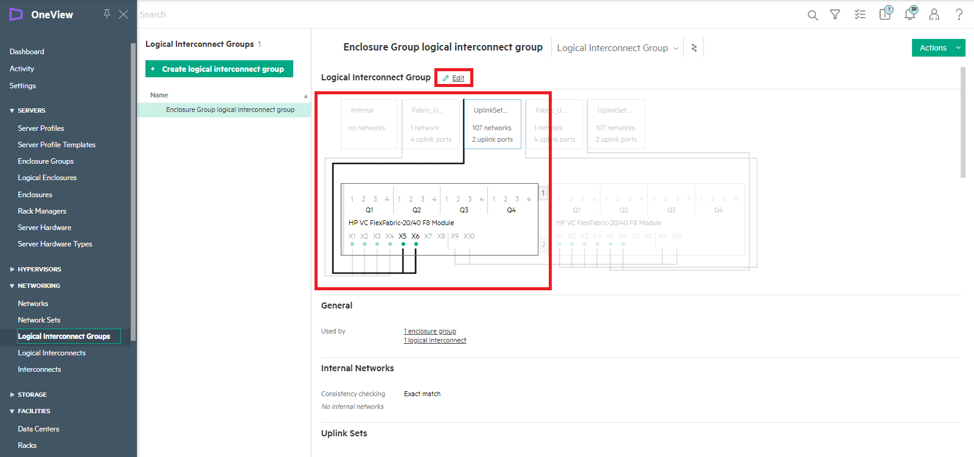Click the 1 enclosure group link
This screenshot has height=457, width=974.
click(430, 332)
